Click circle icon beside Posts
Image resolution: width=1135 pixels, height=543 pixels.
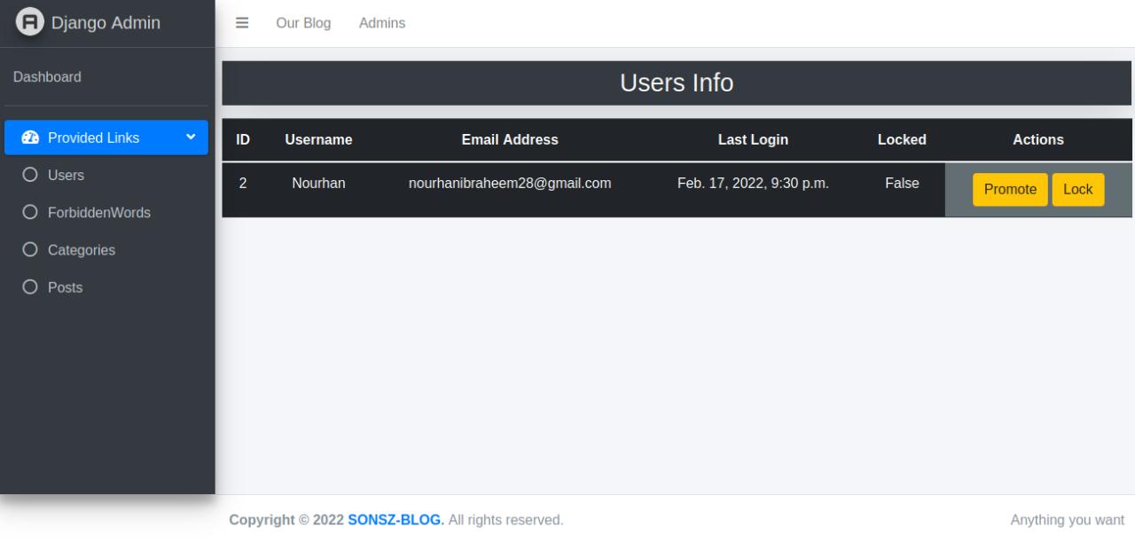coord(30,287)
